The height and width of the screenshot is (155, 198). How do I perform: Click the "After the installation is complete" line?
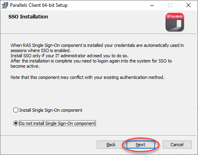click(91, 61)
